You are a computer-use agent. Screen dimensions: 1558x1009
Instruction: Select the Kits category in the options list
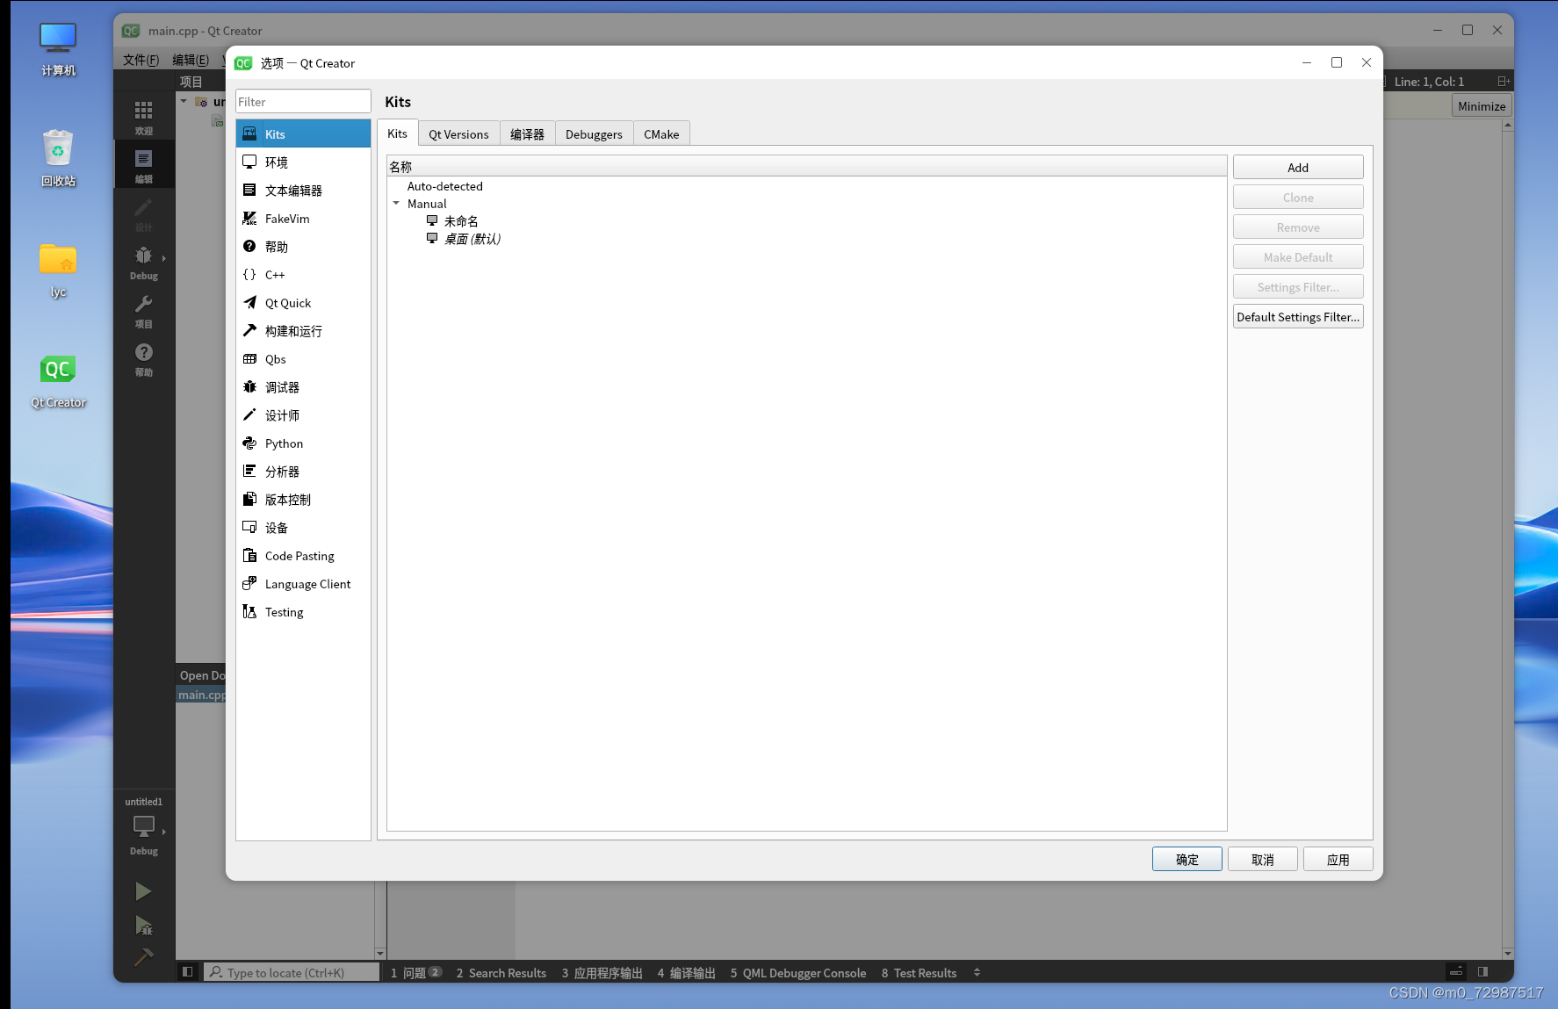pos(303,134)
